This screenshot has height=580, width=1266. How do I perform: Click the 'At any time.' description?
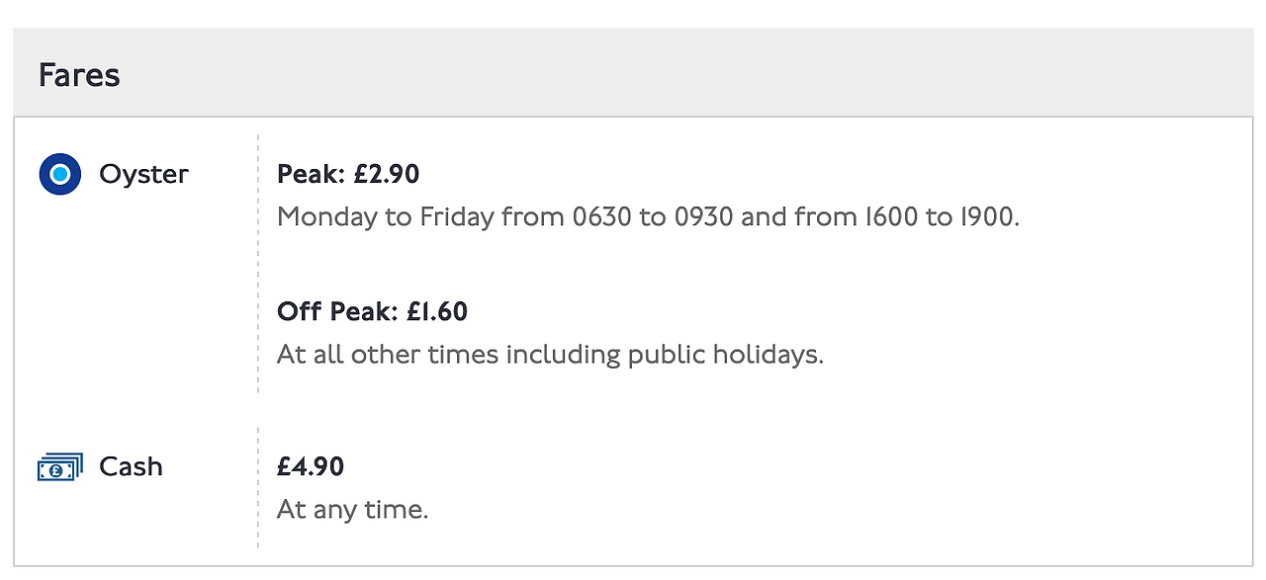pyautogui.click(x=352, y=510)
